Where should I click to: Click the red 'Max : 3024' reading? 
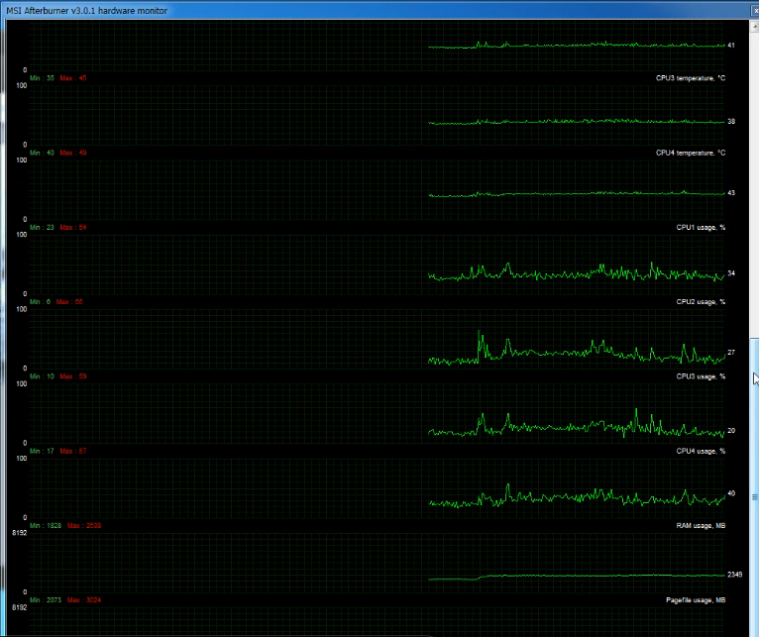[x=84, y=599]
